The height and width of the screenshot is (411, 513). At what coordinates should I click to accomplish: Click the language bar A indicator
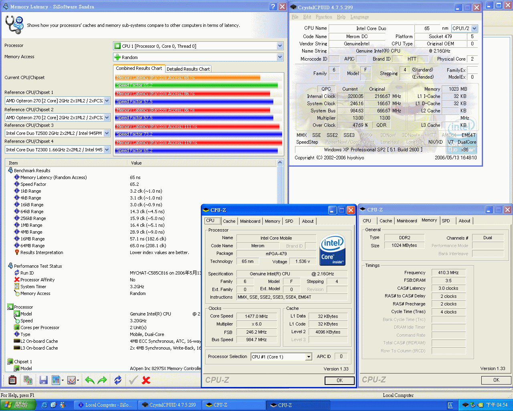point(450,405)
